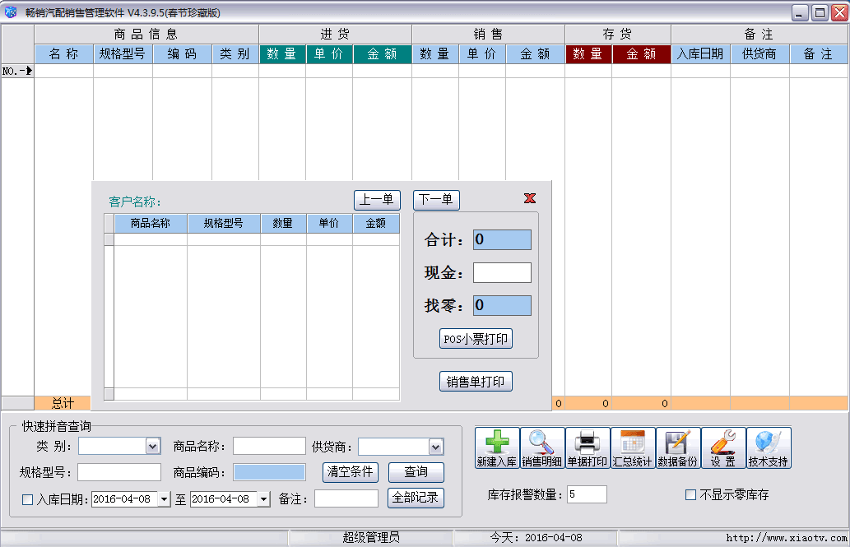The width and height of the screenshot is (850, 547).
Task: Click the 新建入库 (new stock-in) icon
Action: click(x=496, y=447)
